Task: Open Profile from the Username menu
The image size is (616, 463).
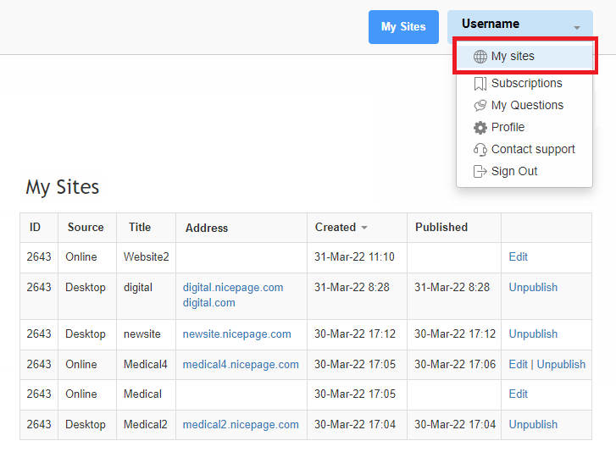Action: 508,127
